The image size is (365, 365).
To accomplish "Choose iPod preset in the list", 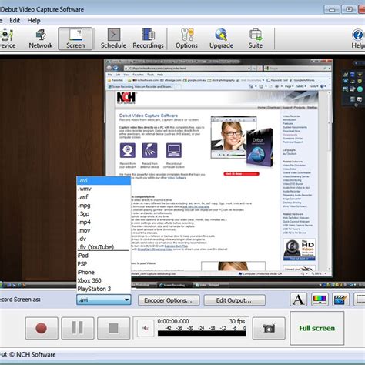I will [x=104, y=256].
